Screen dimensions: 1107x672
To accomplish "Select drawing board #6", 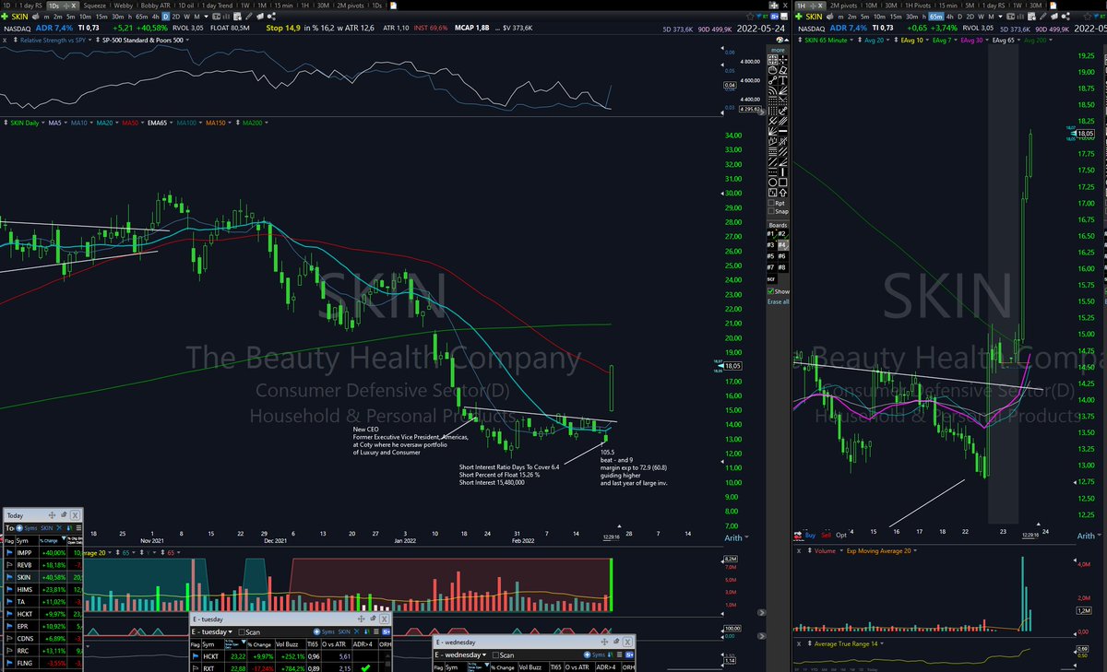I will point(783,255).
